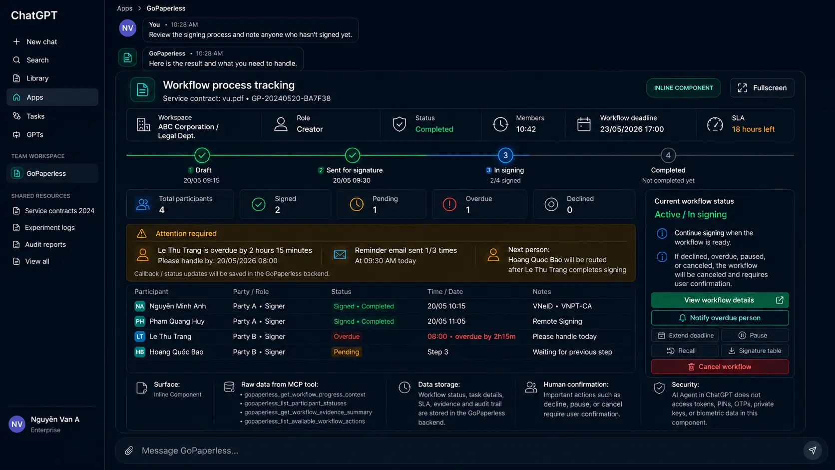Click the Workspace building icon
Image resolution: width=835 pixels, height=470 pixels.
click(x=143, y=124)
